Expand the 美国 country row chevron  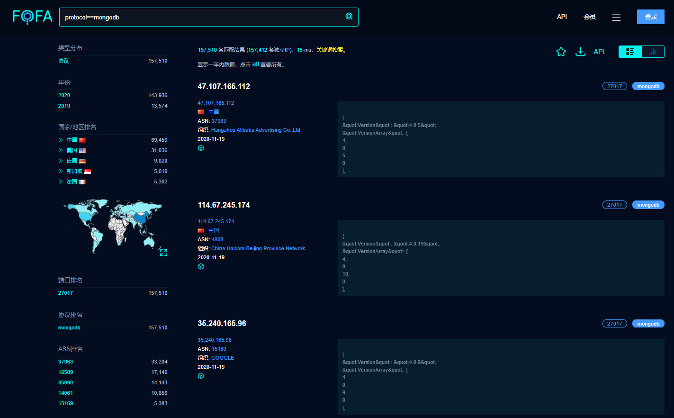61,150
